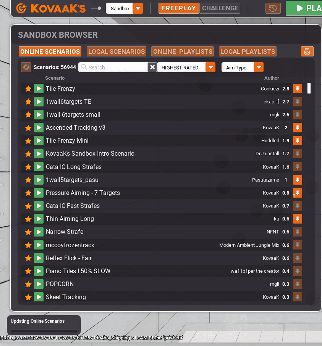The image size is (322, 346).
Task: Select CHALLENGE mode
Action: click(220, 8)
